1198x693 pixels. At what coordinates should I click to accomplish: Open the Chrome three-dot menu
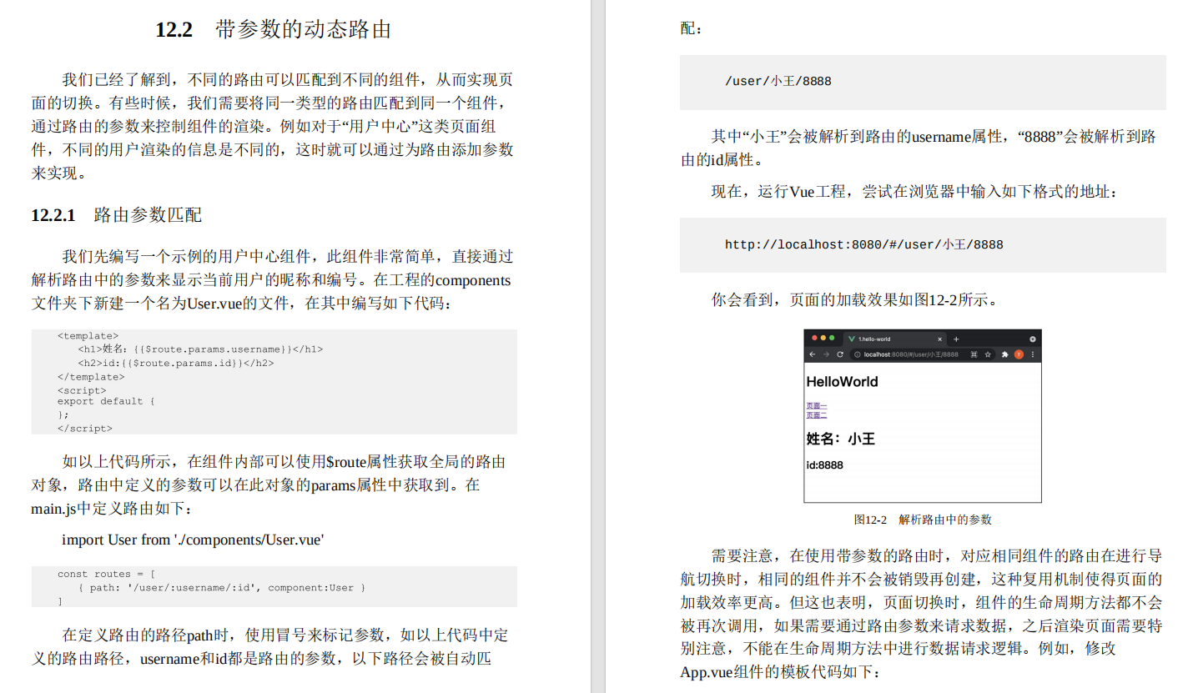click(x=1032, y=354)
